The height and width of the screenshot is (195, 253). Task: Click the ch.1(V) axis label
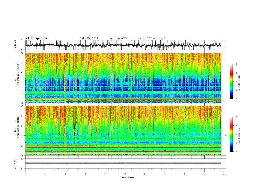pos(15,45)
